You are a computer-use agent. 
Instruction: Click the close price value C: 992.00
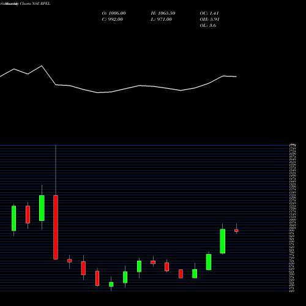[x=113, y=20]
